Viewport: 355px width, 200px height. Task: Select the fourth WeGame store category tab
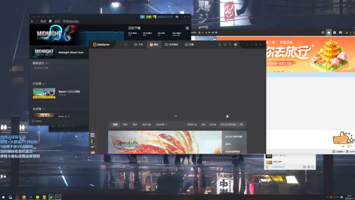(146, 124)
